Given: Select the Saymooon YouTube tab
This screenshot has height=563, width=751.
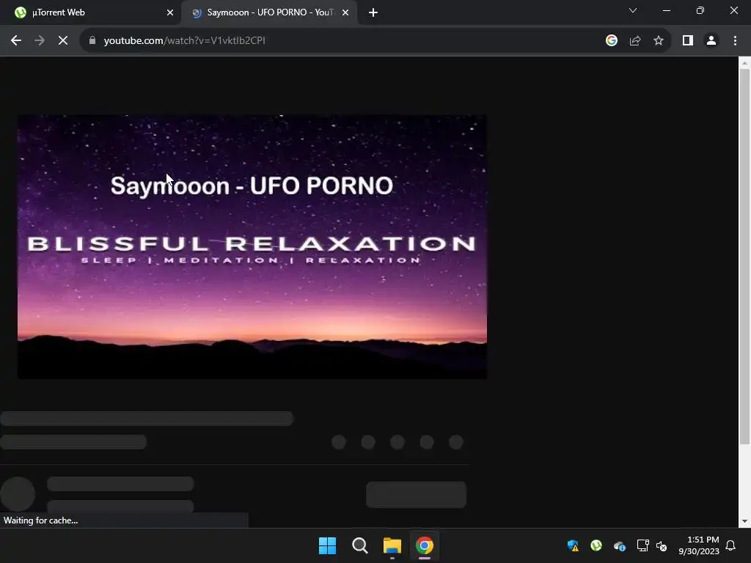Looking at the screenshot, I should (268, 12).
